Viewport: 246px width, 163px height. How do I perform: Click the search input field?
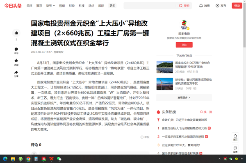pos(150,6)
